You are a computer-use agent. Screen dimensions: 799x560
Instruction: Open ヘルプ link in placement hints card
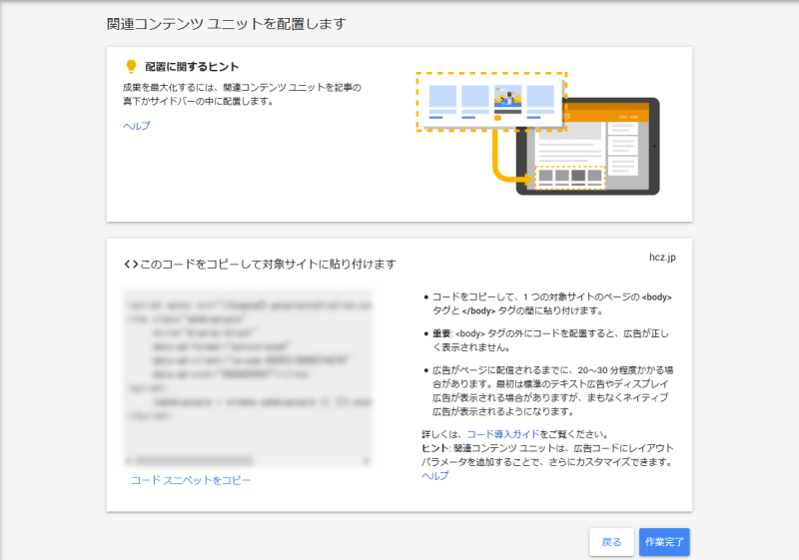click(136, 126)
